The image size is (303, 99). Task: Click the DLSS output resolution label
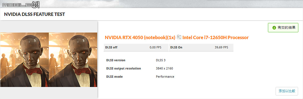click(x=124, y=69)
